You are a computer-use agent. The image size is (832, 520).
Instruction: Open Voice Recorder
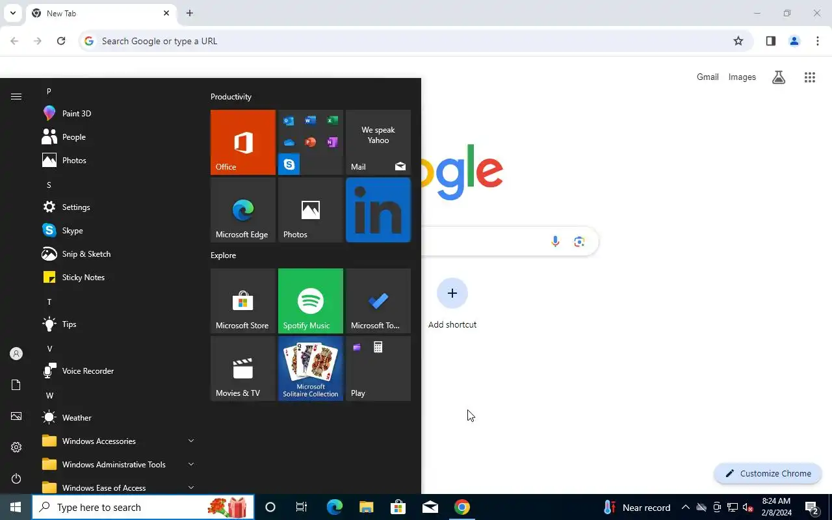117,371
